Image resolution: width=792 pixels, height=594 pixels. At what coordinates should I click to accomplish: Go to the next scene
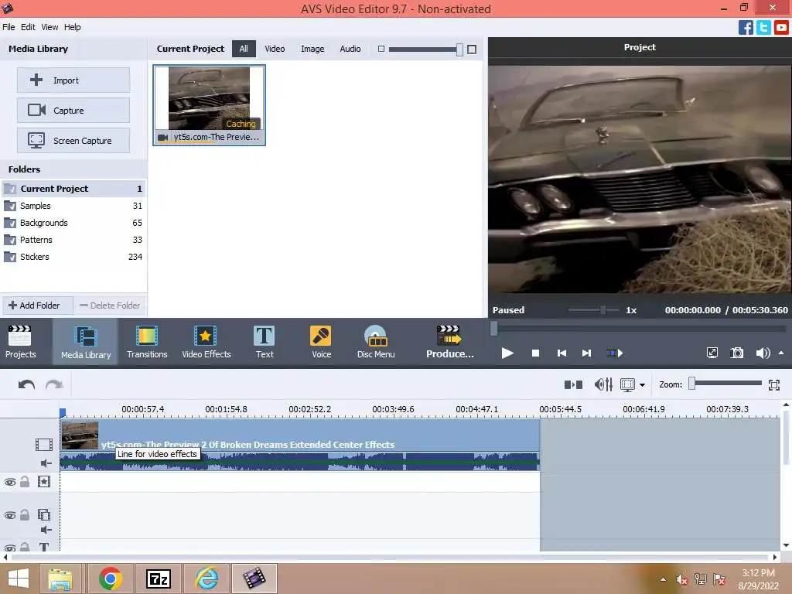click(615, 353)
